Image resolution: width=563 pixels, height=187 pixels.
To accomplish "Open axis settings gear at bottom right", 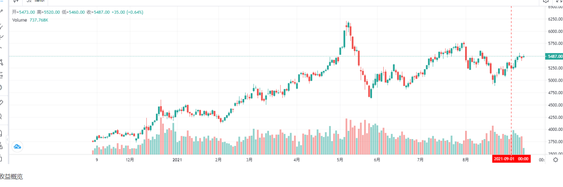I will (556, 159).
